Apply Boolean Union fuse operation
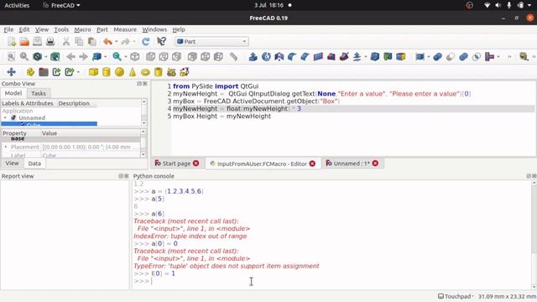 pyautogui.click(x=463, y=56)
